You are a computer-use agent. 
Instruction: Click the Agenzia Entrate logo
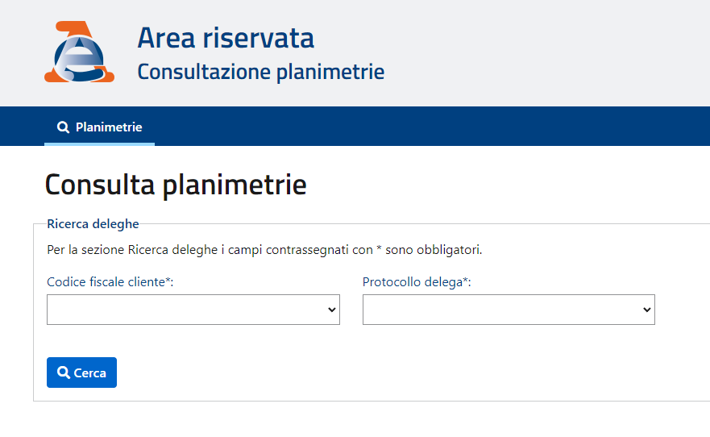[x=79, y=52]
